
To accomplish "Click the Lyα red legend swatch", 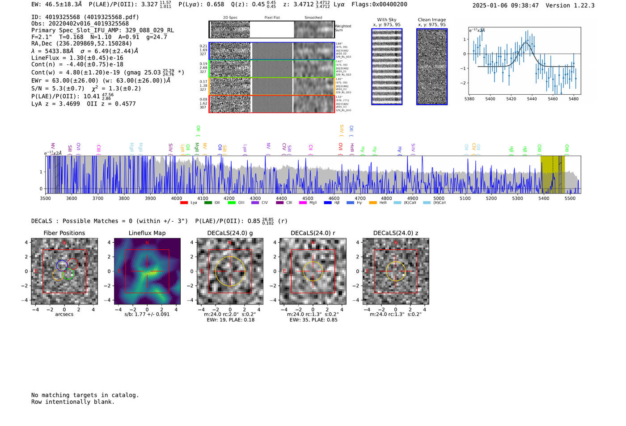I will [184, 202].
